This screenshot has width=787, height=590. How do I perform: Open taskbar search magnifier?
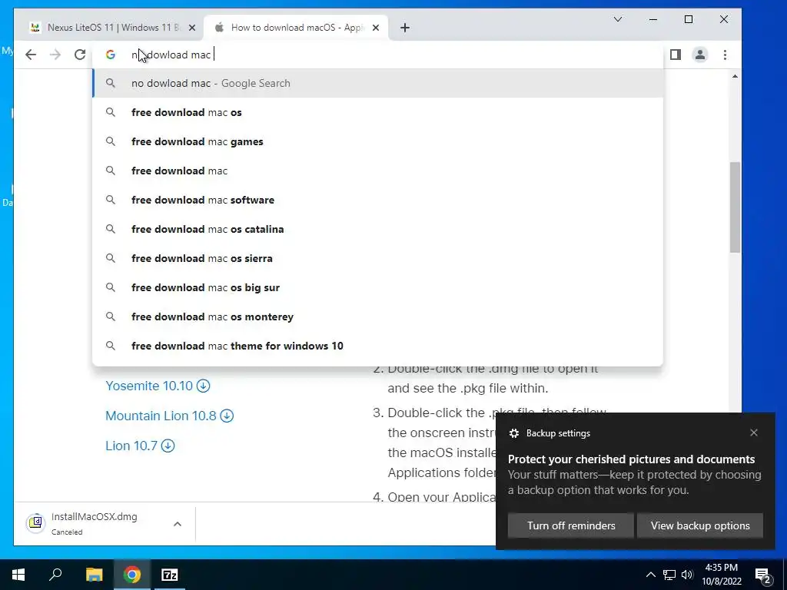tap(55, 575)
